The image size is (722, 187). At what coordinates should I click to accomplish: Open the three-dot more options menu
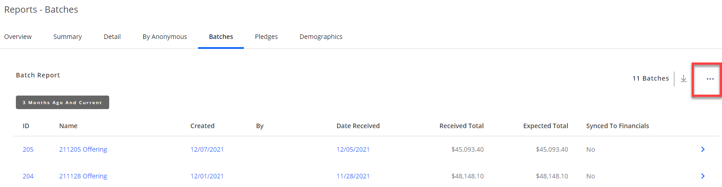point(710,79)
